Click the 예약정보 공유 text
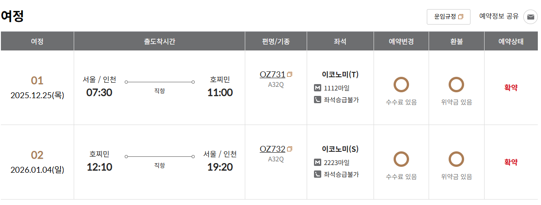 click(499, 16)
